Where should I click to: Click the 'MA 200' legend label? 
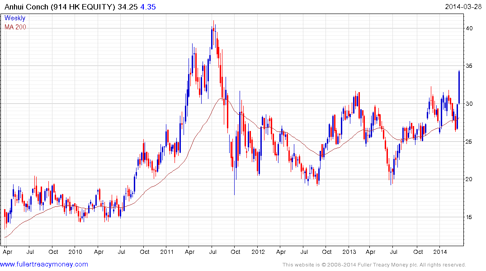click(15, 27)
